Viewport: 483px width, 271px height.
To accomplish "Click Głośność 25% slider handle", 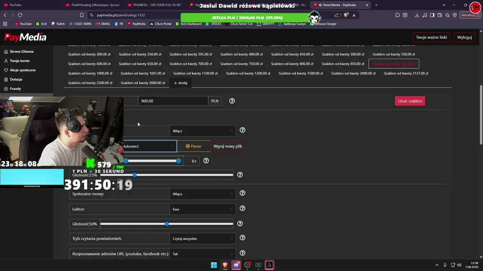I will click(x=134, y=175).
